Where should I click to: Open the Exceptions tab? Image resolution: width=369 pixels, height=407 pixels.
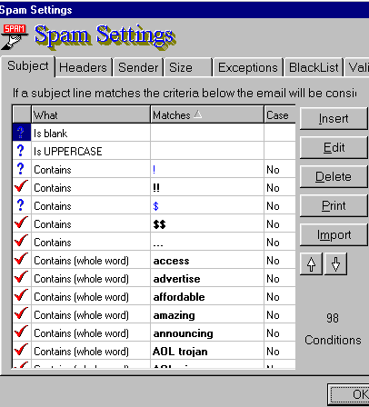[x=248, y=67]
